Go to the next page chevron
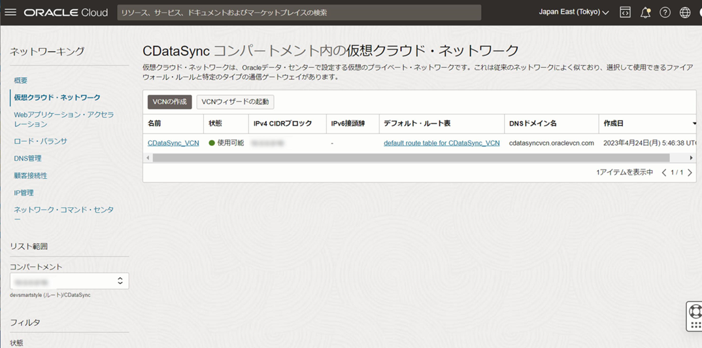This screenshot has height=348, width=702. click(x=690, y=173)
